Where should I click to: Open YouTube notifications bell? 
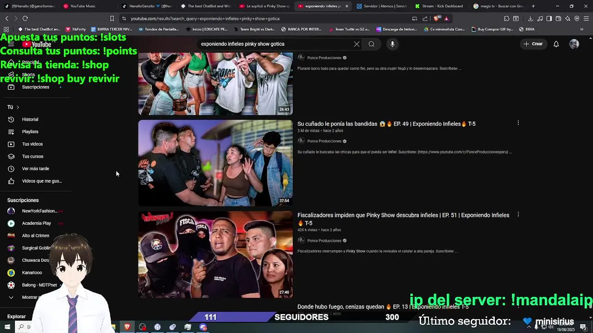pos(556,44)
